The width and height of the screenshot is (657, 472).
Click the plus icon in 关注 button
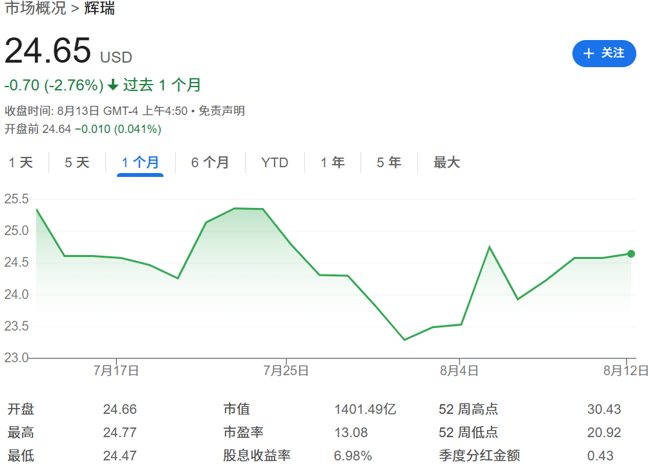click(589, 54)
